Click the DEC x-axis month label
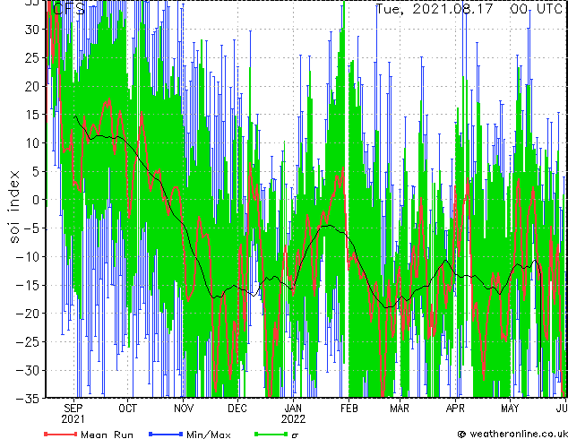The image size is (568, 439). [x=237, y=409]
